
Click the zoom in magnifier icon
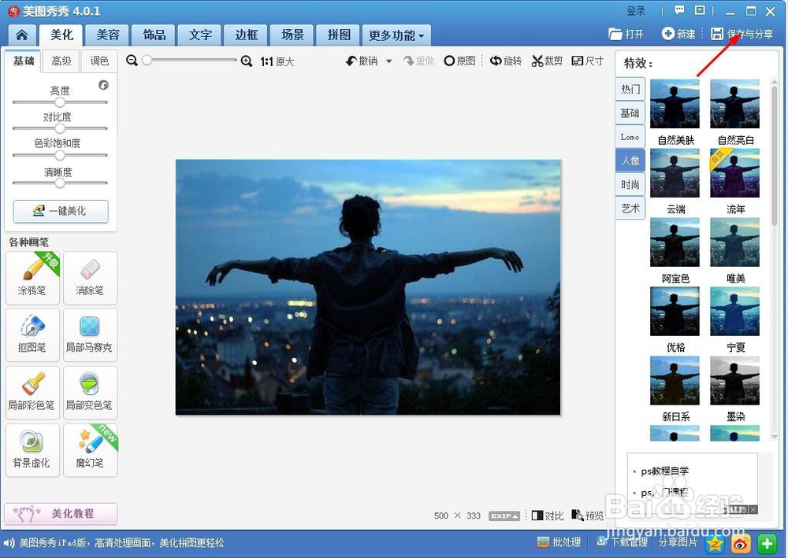246,61
